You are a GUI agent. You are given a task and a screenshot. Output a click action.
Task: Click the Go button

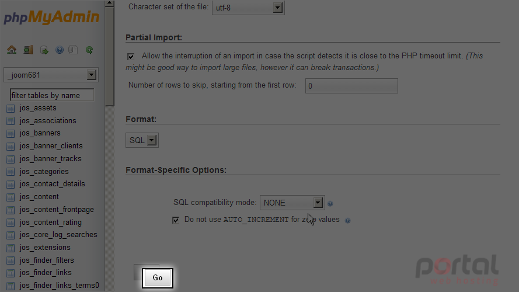pos(158,278)
